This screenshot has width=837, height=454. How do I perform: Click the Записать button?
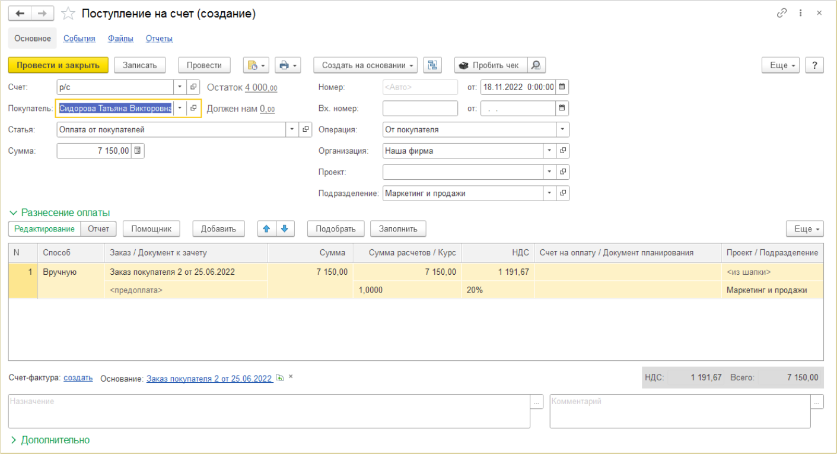[x=140, y=65]
